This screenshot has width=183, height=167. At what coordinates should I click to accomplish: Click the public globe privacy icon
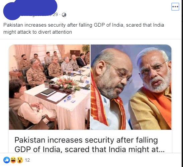(64, 15)
